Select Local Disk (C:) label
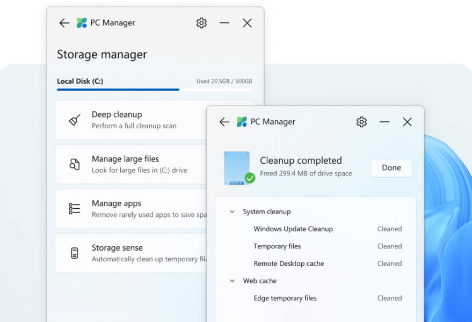Screen dimensions: 472x322 click(80, 81)
